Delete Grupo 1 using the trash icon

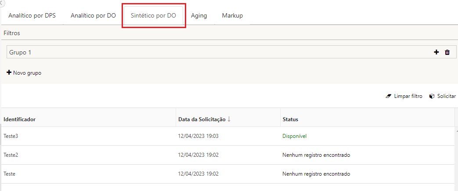tap(447, 52)
